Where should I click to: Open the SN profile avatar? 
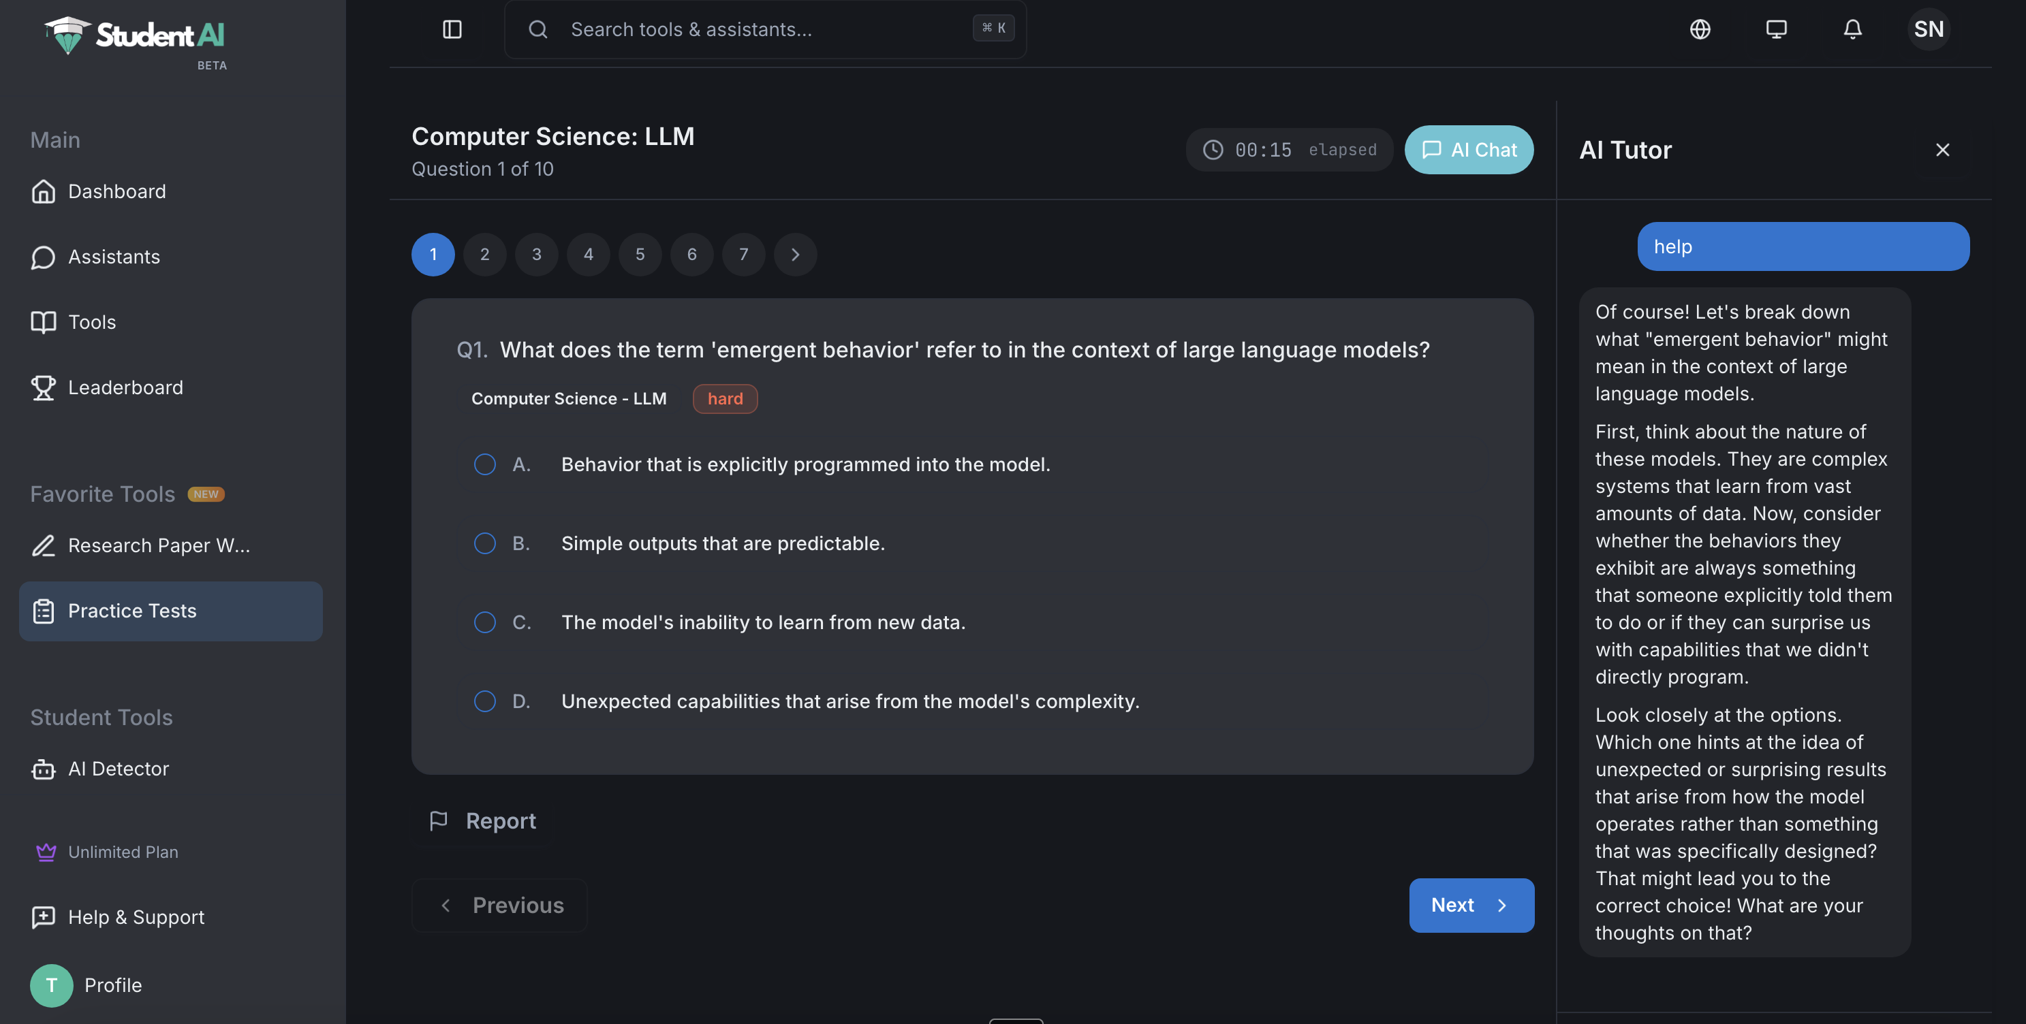click(x=1928, y=29)
